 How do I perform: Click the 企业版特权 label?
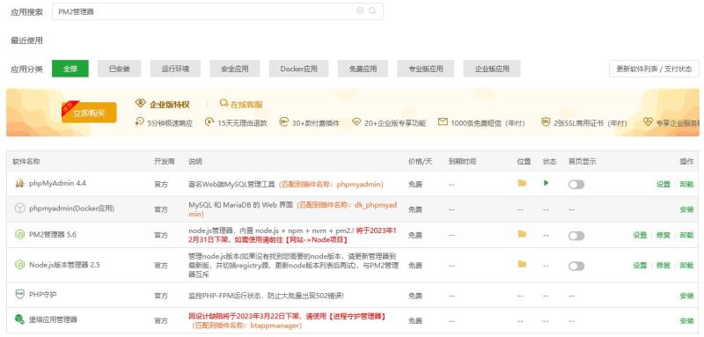(169, 105)
